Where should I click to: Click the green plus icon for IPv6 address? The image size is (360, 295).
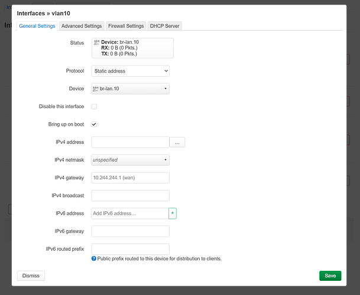coord(173,214)
